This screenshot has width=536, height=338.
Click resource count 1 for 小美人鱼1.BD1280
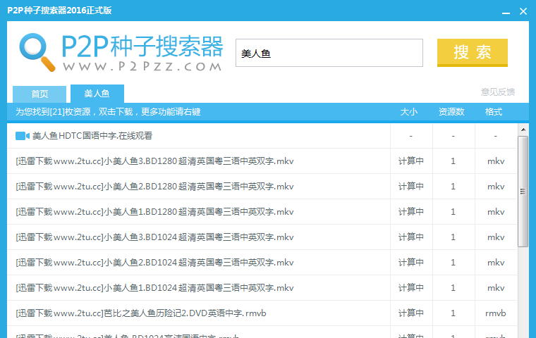coord(453,212)
